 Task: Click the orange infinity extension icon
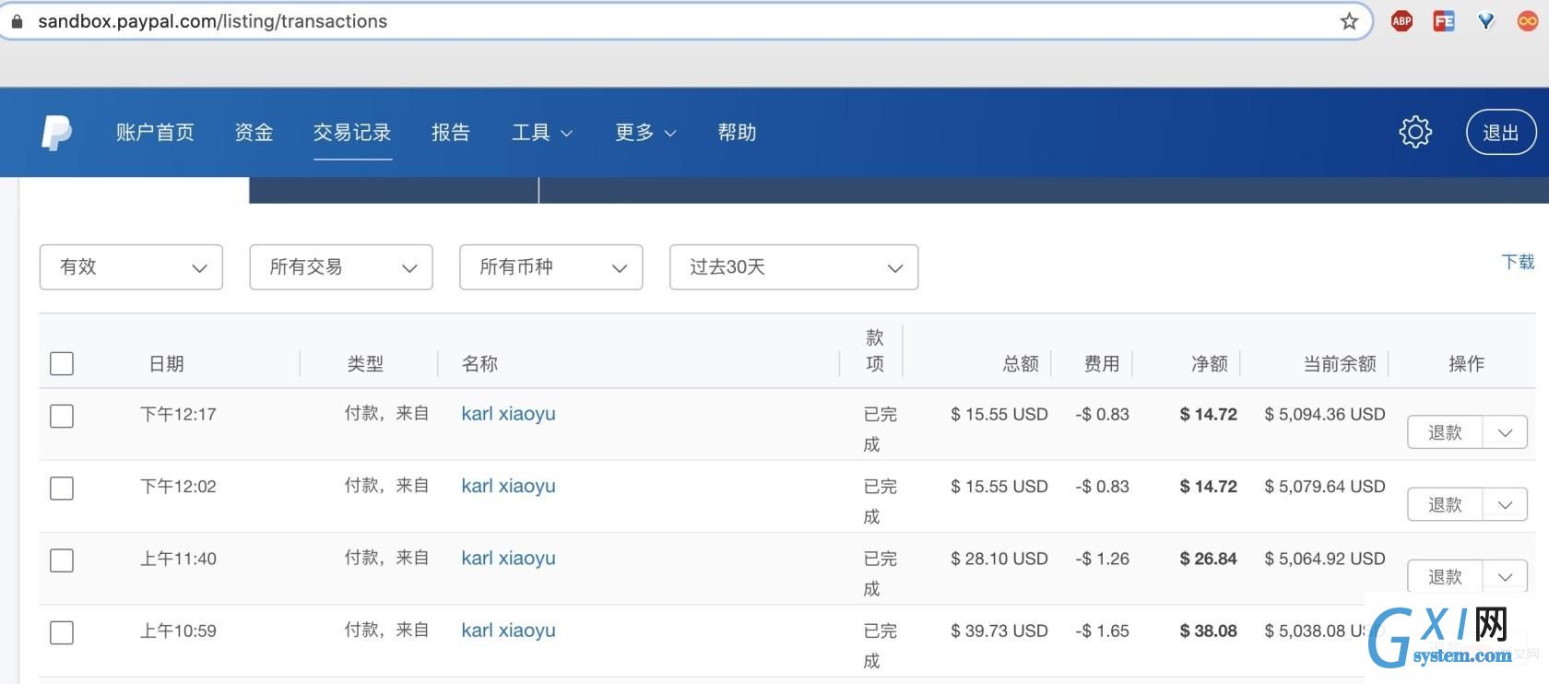[1528, 21]
